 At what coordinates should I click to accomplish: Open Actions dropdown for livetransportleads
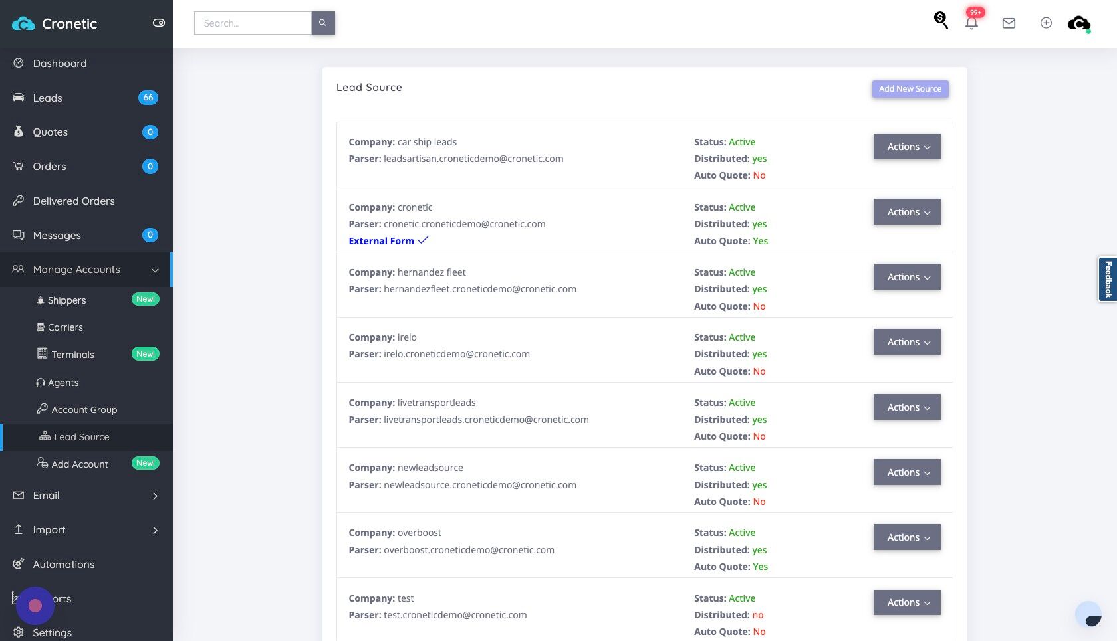[x=907, y=407]
